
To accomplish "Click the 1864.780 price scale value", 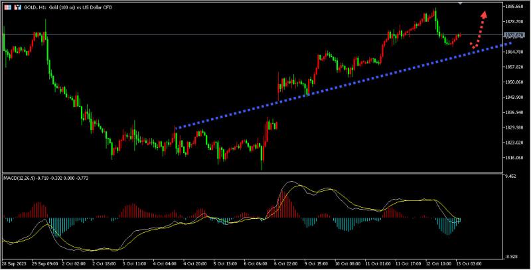I will (x=515, y=52).
